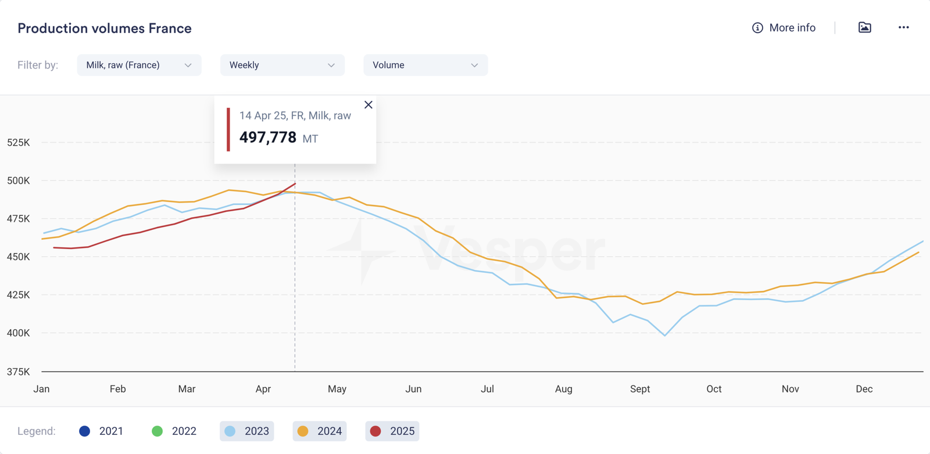This screenshot has width=930, height=454.
Task: Click the info circle icon
Action: click(x=757, y=28)
